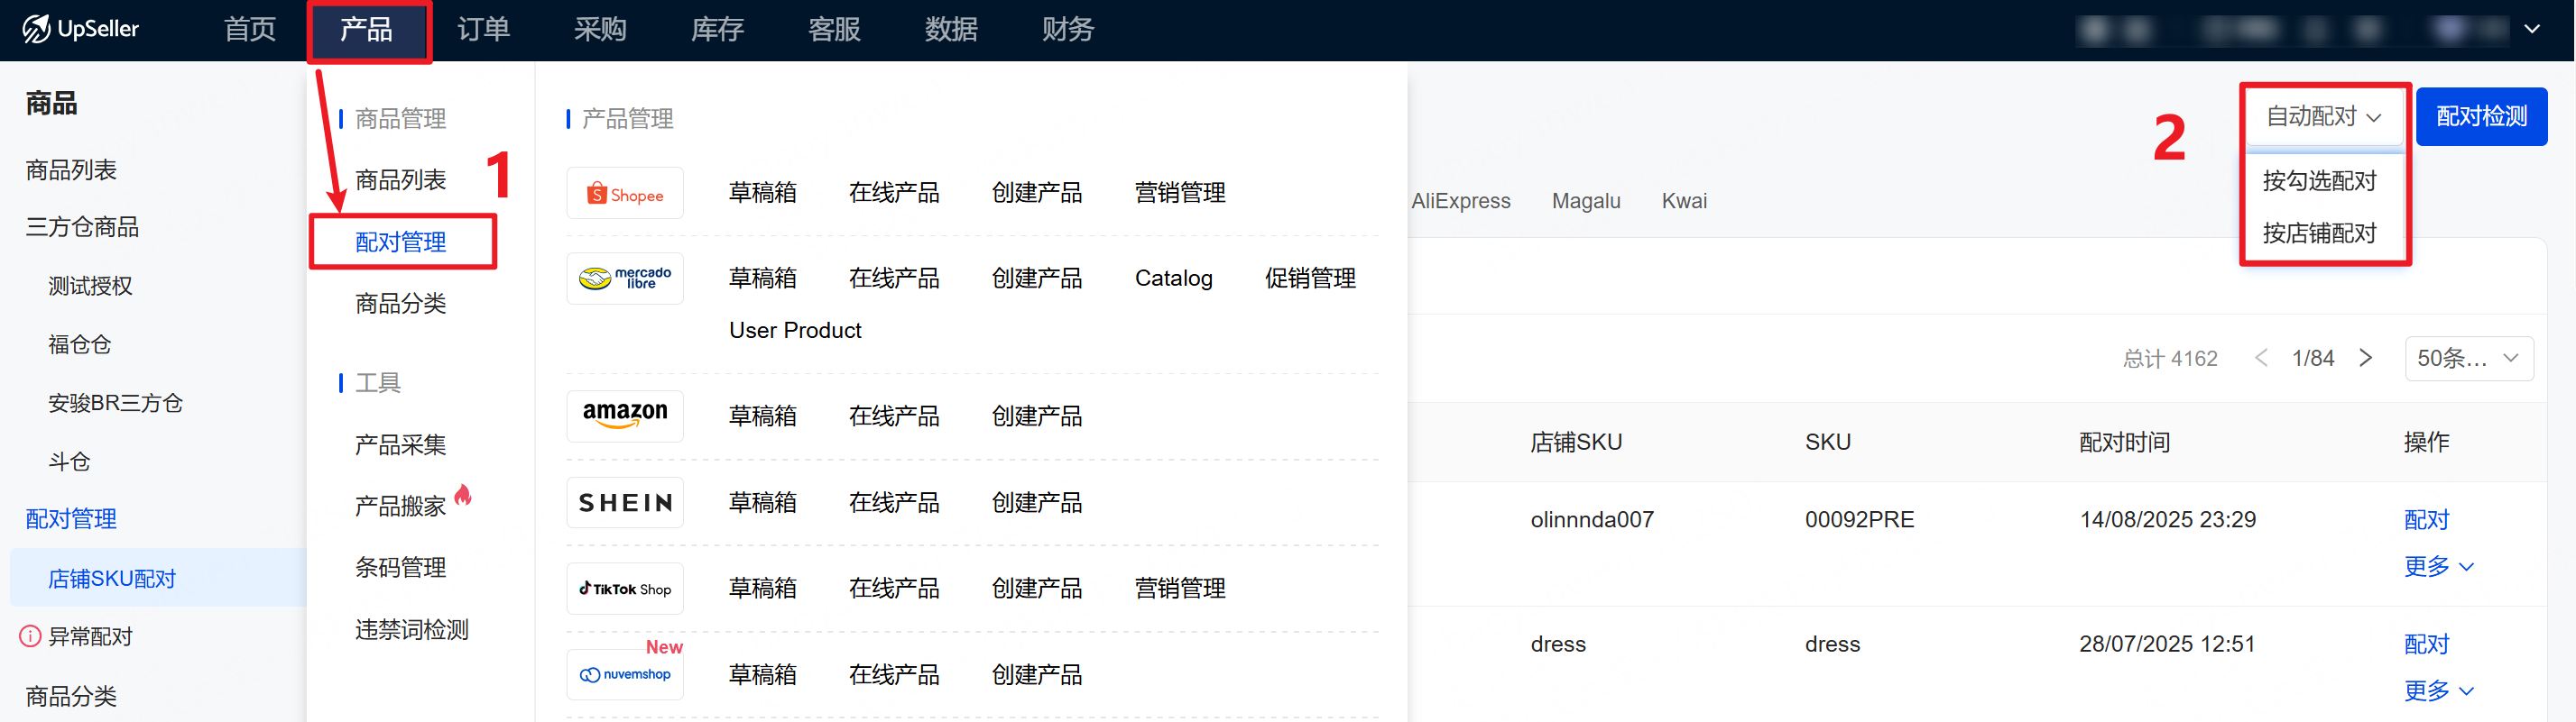Viewport: 2576px width, 722px height.
Task: Open 店铺SKU配对 in left sidebar
Action: (x=112, y=578)
